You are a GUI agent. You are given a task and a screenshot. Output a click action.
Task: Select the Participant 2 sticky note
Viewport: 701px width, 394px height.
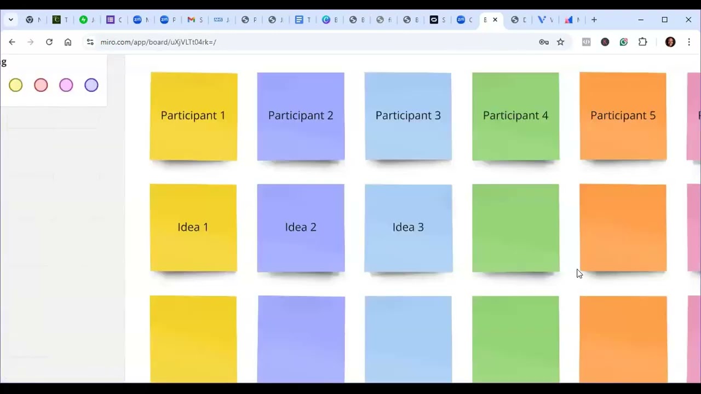[x=301, y=116]
